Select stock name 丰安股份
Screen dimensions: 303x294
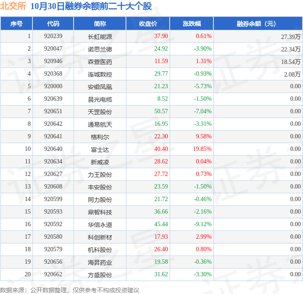(100, 187)
